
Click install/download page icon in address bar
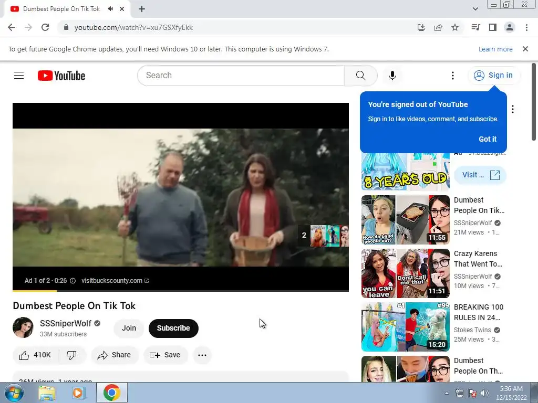pyautogui.click(x=421, y=27)
